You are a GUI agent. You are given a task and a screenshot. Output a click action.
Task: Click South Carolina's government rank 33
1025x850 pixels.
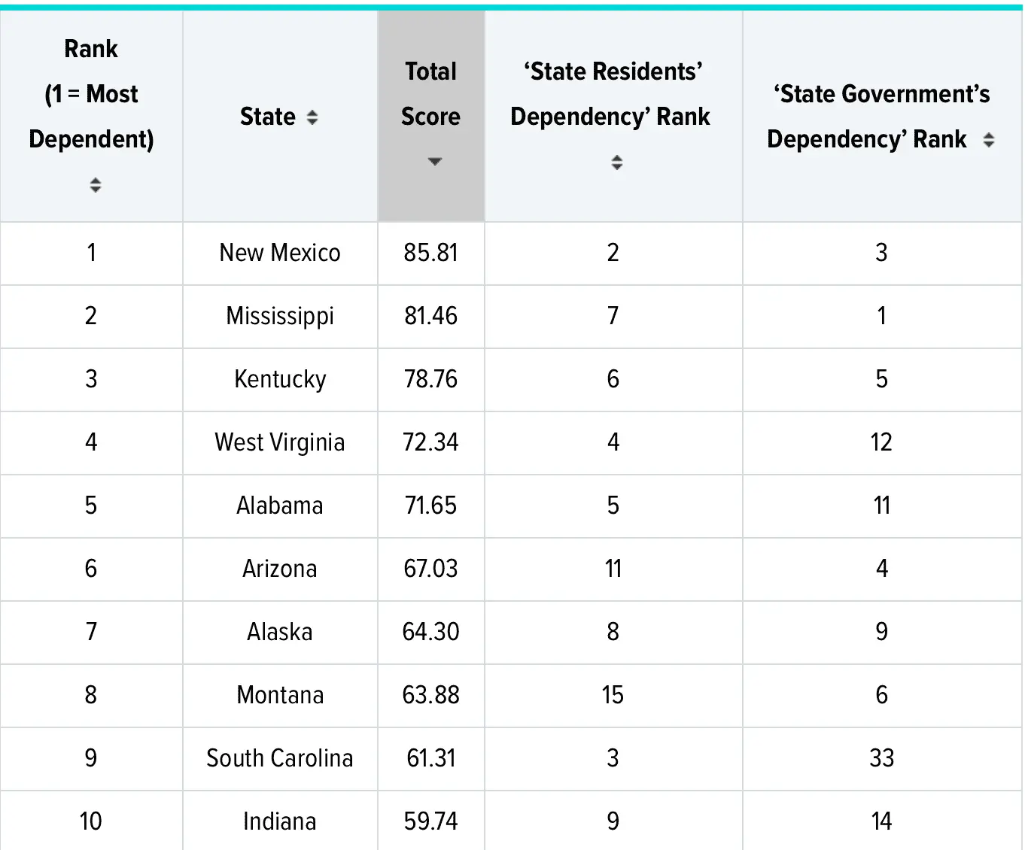click(x=881, y=758)
